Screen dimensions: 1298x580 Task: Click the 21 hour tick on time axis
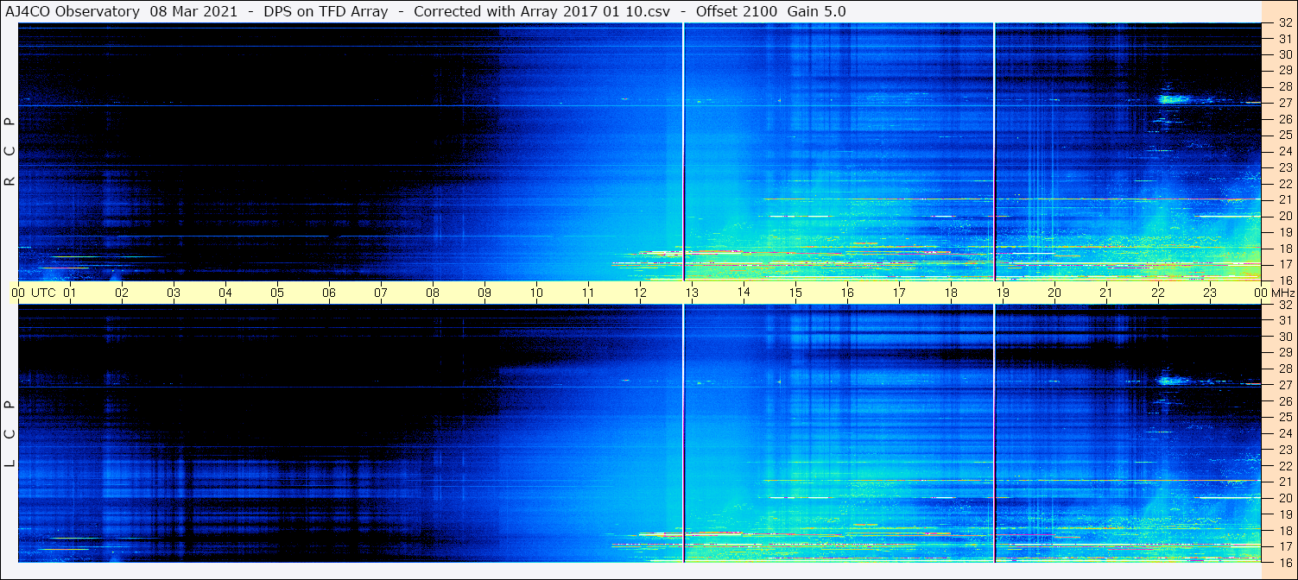click(1106, 293)
